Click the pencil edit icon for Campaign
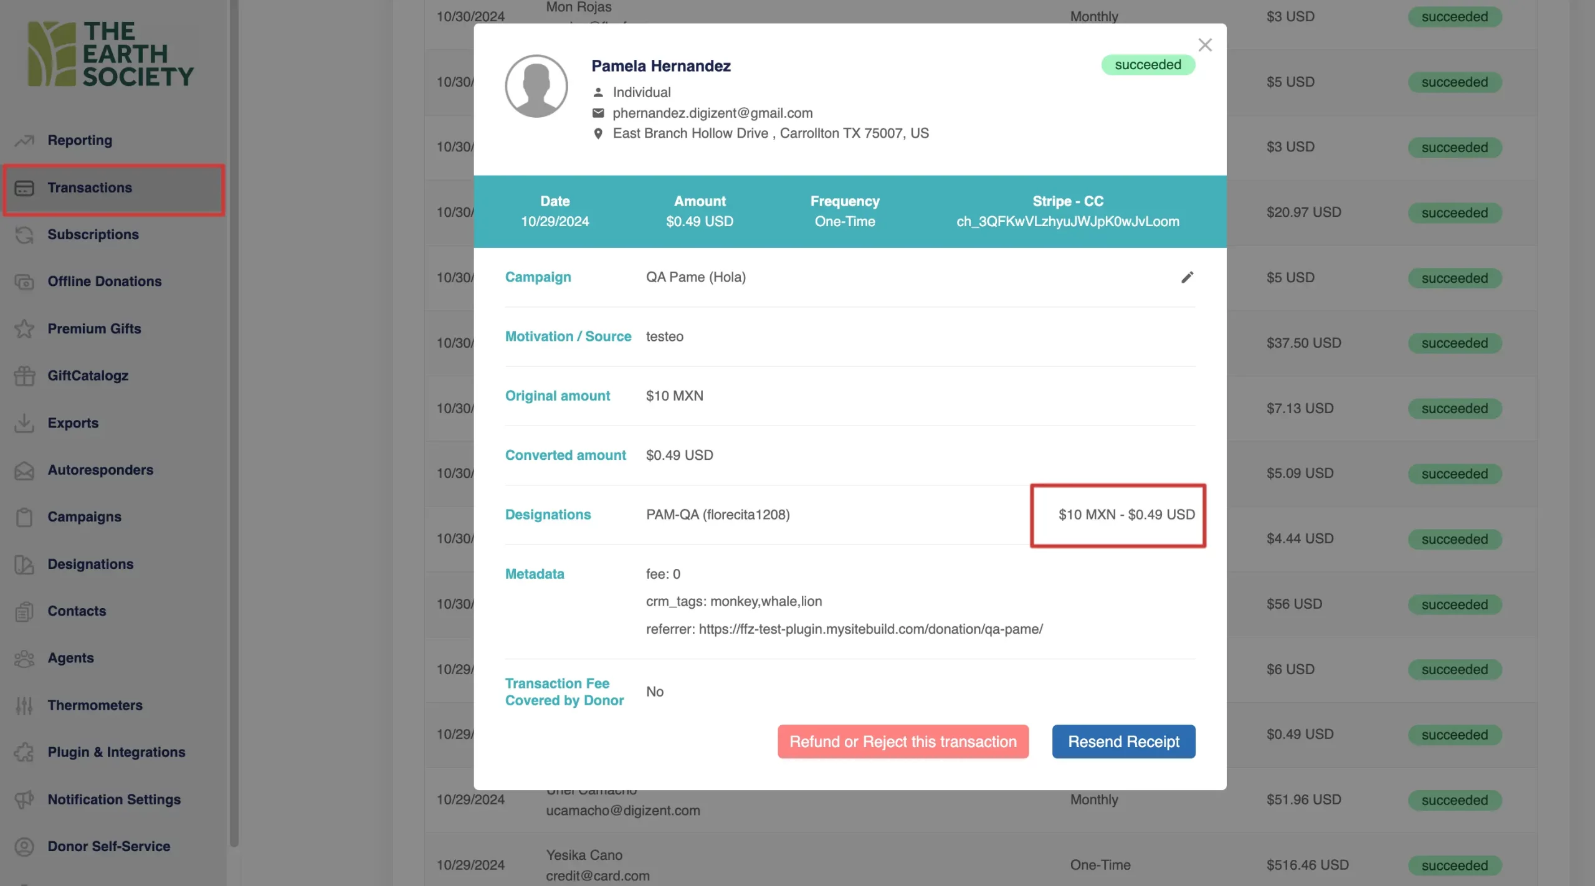The height and width of the screenshot is (886, 1595). click(1187, 277)
